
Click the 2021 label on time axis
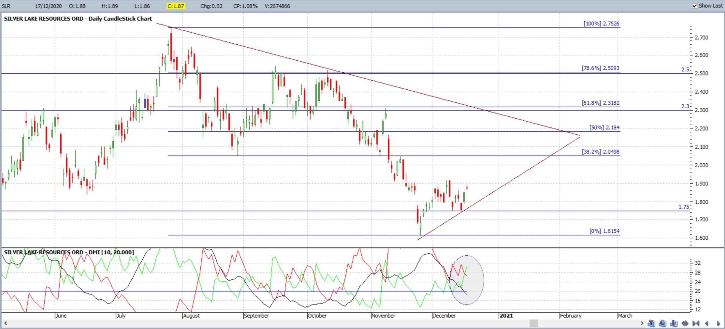pyautogui.click(x=506, y=315)
